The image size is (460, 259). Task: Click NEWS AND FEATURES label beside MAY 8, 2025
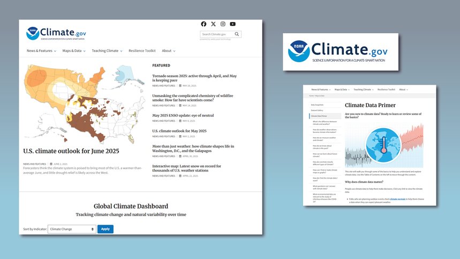(163, 121)
